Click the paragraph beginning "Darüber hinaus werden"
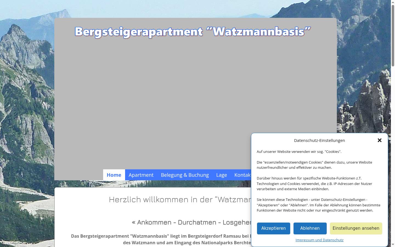 tap(314, 184)
